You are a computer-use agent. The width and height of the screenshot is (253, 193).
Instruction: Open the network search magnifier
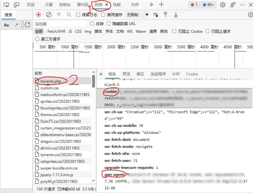click(69, 15)
